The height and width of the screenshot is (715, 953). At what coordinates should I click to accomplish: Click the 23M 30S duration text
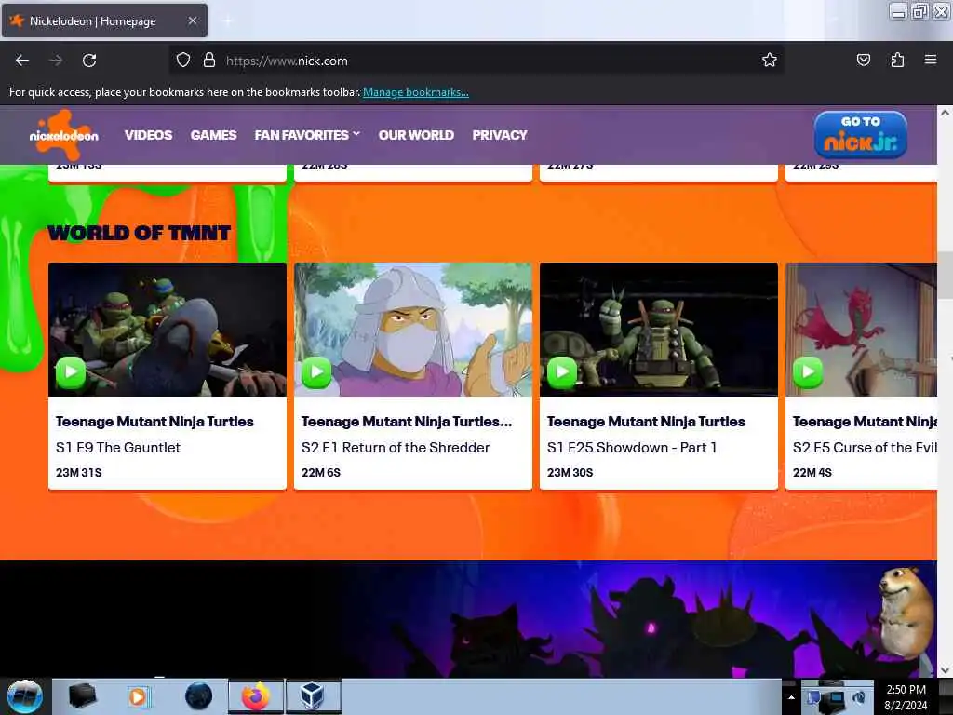(570, 472)
